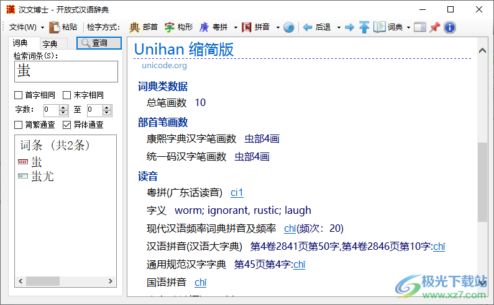Click the vertical scrollbar thumb in content pane
This screenshot has width=494, height=305.
482,182
